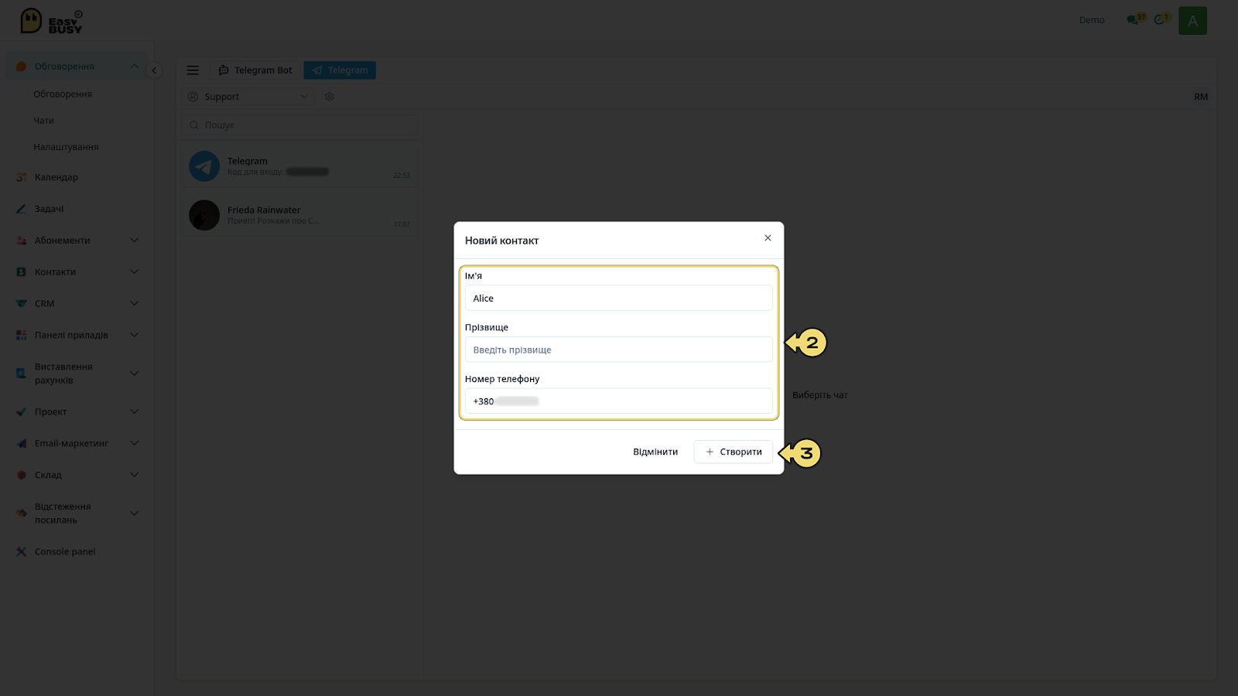Click Абонементи icon in sidebar
Image resolution: width=1238 pixels, height=696 pixels.
(x=21, y=241)
